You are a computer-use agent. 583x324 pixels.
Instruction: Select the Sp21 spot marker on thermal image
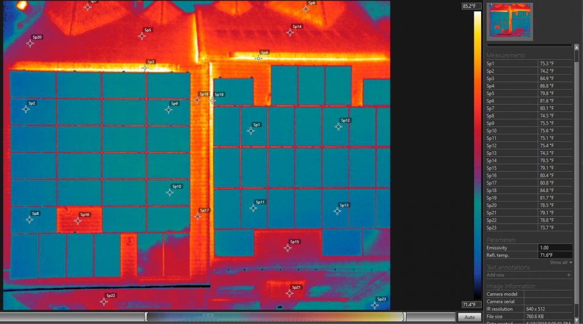pos(289,293)
